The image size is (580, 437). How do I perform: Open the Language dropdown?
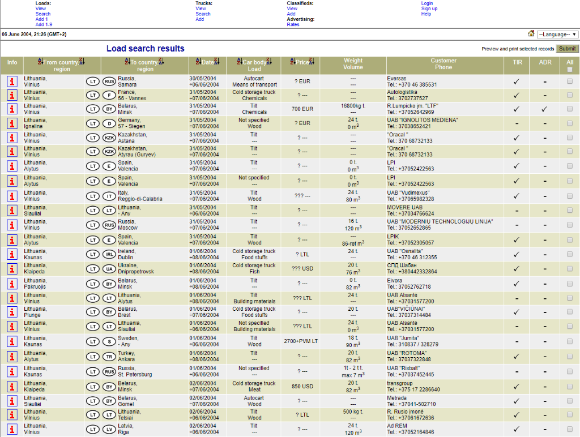pos(557,35)
